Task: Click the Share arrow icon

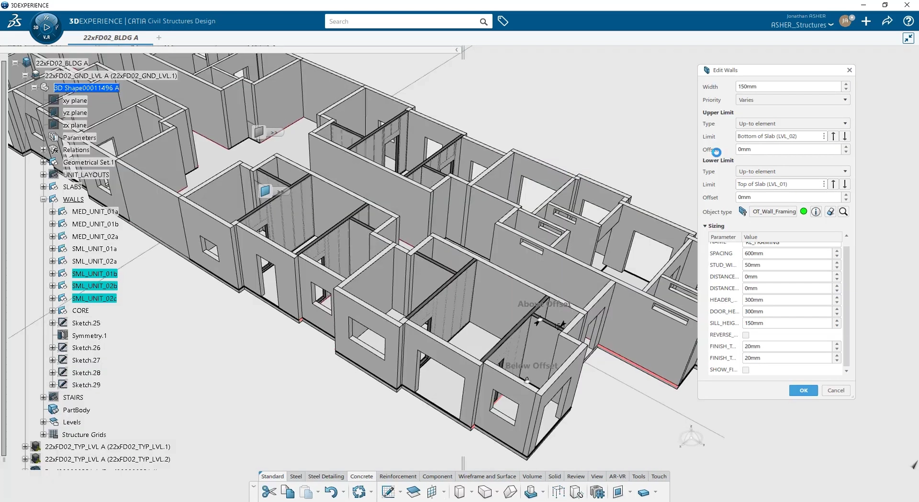Action: click(x=887, y=21)
